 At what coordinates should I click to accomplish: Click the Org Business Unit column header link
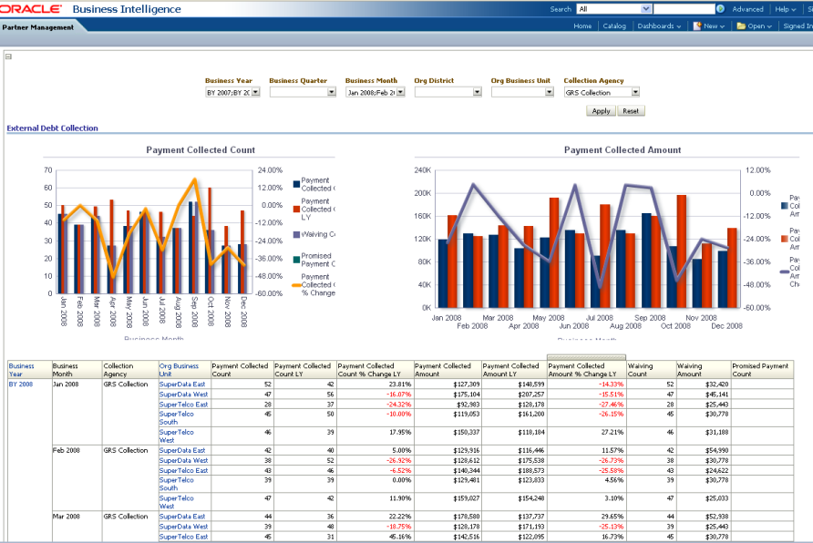[x=179, y=369]
